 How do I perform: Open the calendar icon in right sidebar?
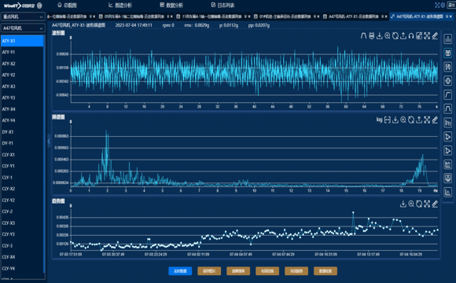point(448,164)
